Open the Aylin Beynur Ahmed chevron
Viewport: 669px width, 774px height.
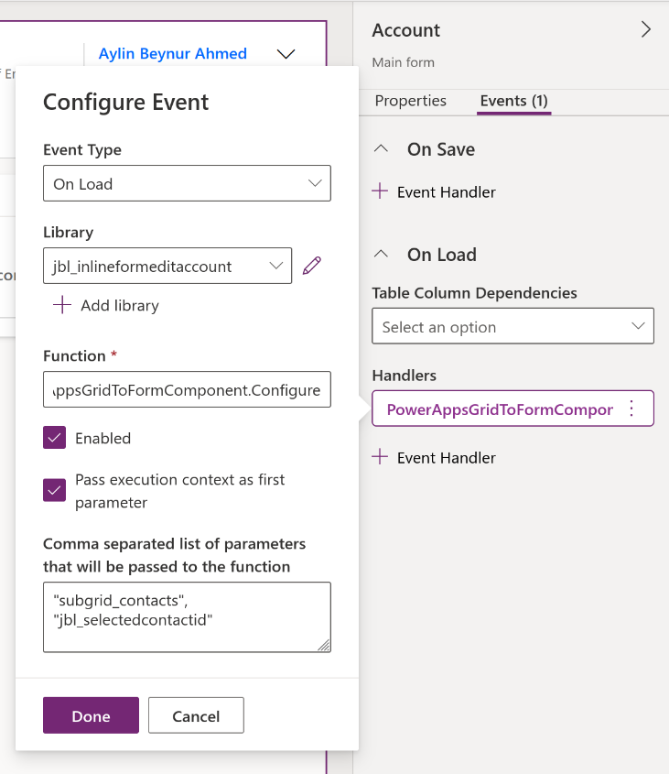pyautogui.click(x=286, y=54)
